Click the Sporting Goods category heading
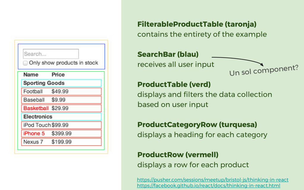This screenshot has height=190, width=304. point(61,83)
